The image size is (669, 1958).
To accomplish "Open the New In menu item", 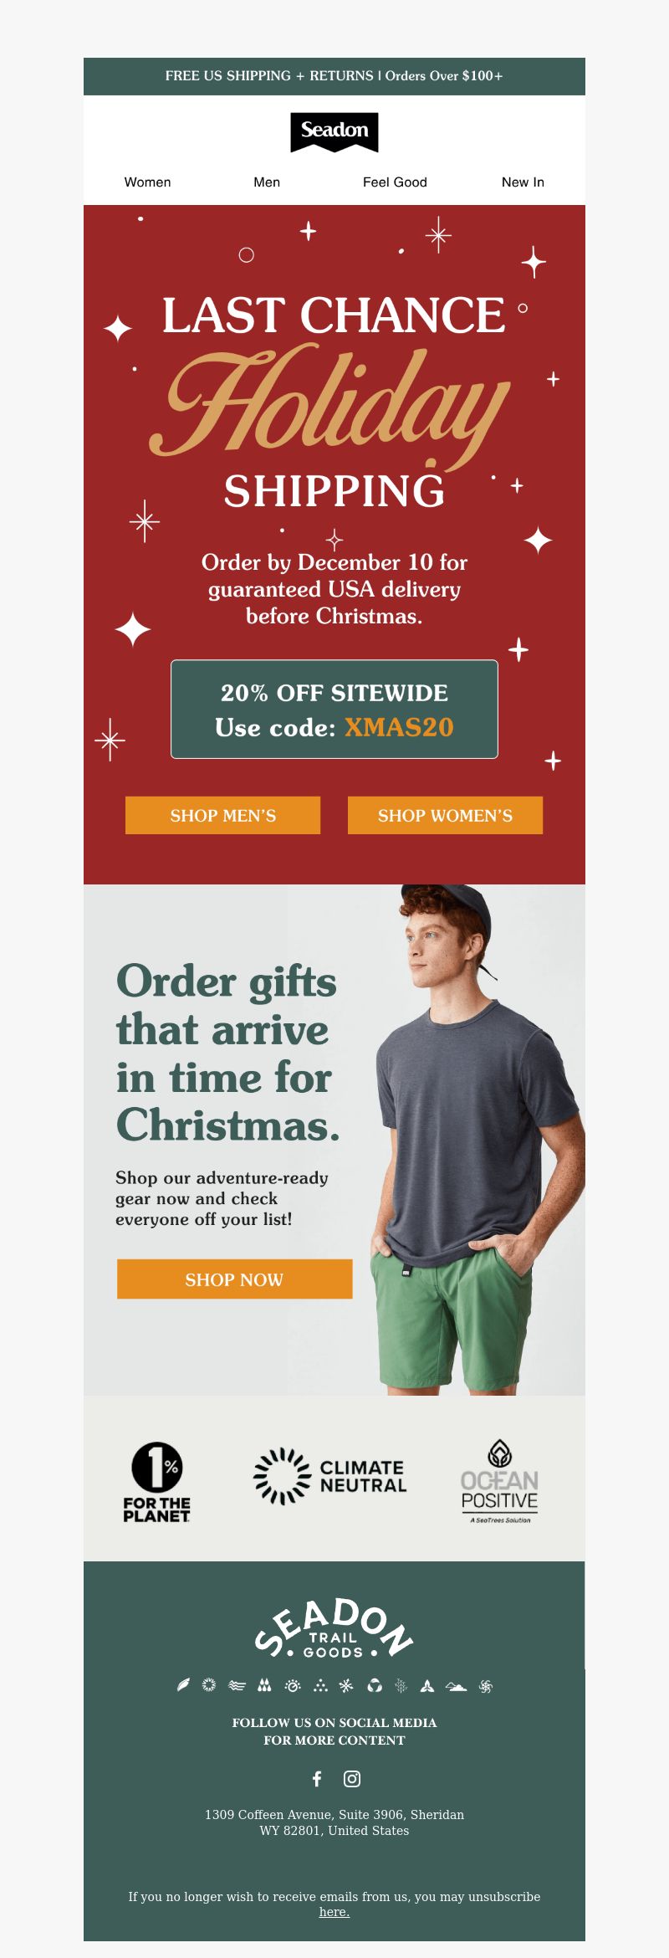I will tap(523, 182).
